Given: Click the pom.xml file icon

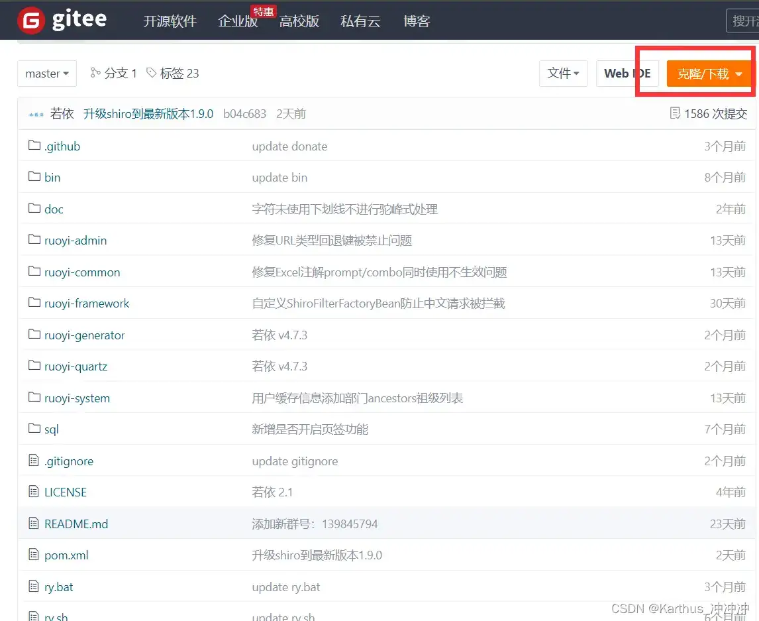Looking at the screenshot, I should (x=33, y=554).
